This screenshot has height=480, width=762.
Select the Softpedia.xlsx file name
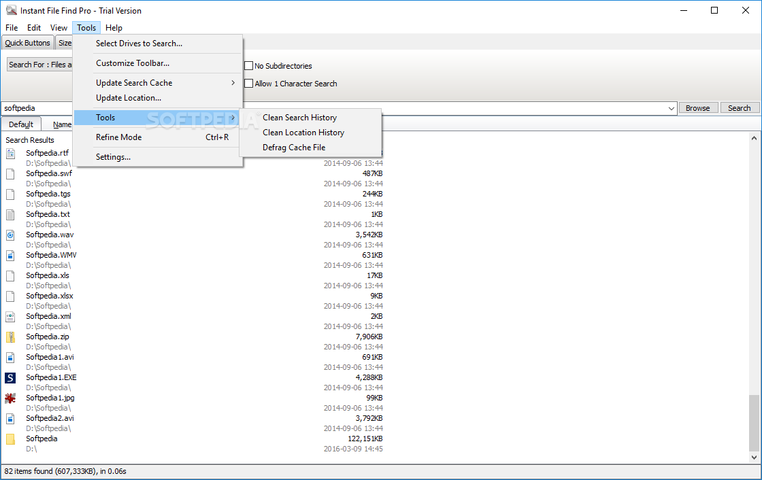click(50, 296)
